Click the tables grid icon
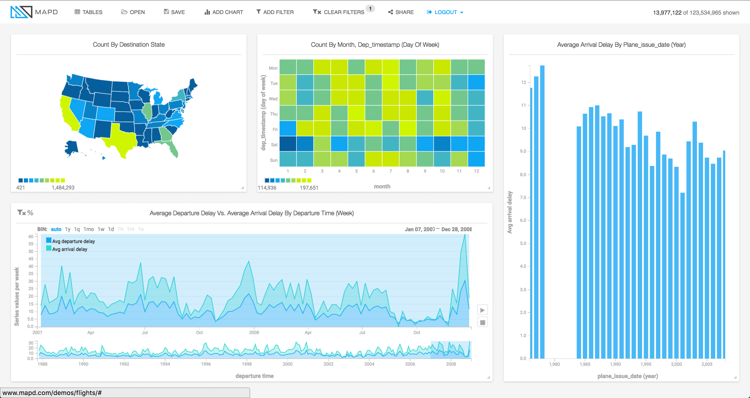The width and height of the screenshot is (750, 398). [x=77, y=12]
